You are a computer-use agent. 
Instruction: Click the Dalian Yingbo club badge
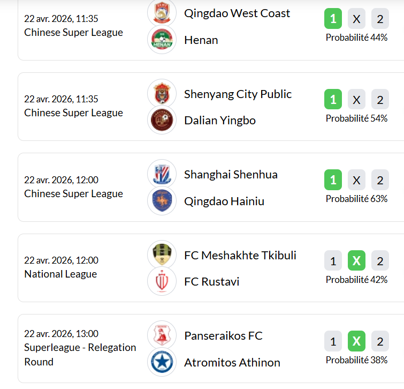(x=162, y=120)
